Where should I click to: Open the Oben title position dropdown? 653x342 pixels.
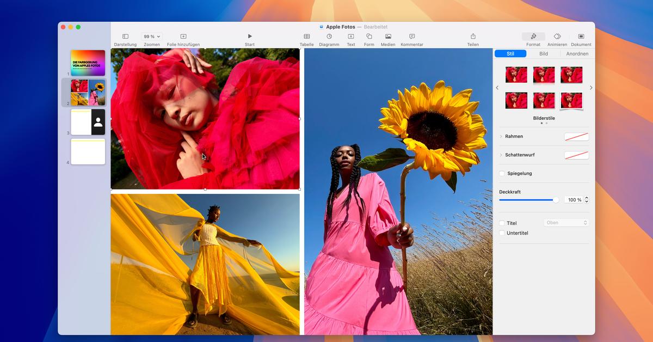(566, 223)
